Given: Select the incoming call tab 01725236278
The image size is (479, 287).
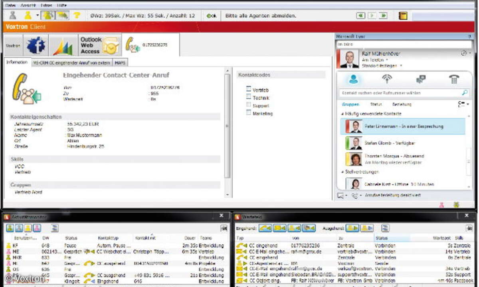Looking at the screenshot, I should (x=151, y=45).
